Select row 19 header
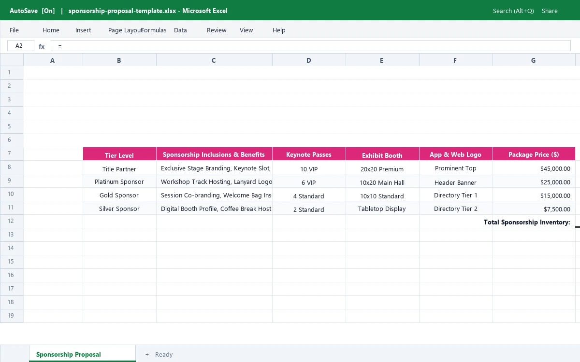 click(x=12, y=316)
